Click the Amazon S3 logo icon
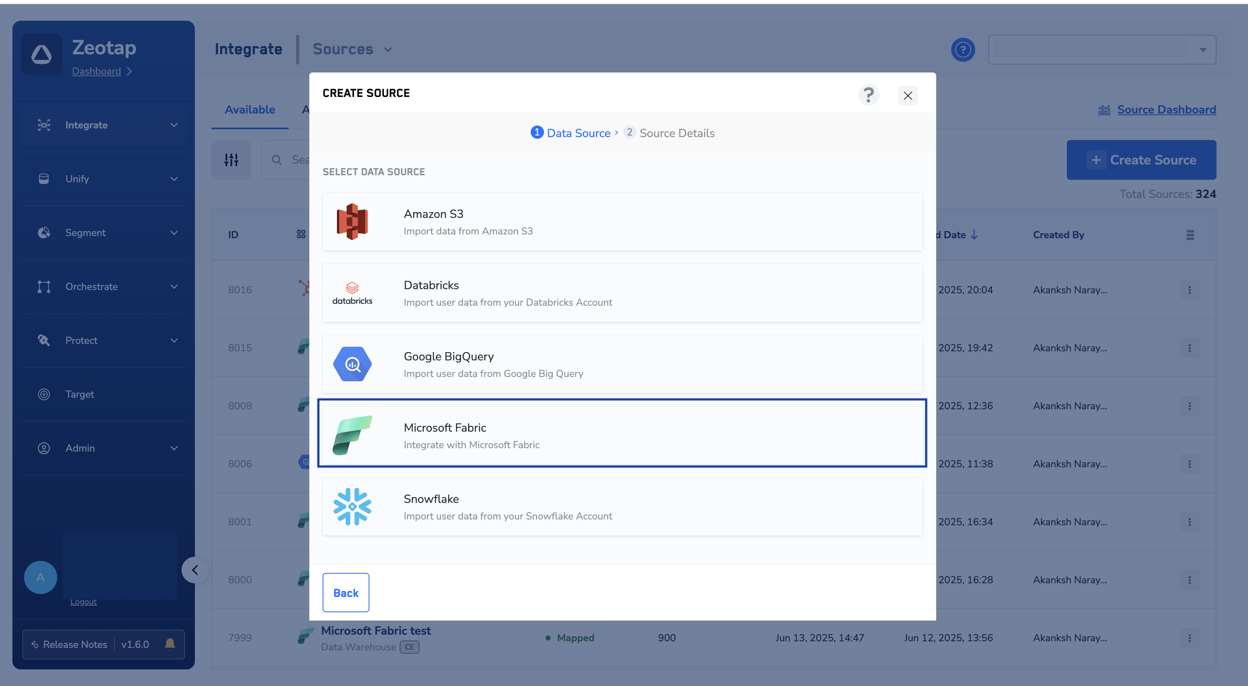Viewport: 1248px width, 686px height. (x=352, y=222)
